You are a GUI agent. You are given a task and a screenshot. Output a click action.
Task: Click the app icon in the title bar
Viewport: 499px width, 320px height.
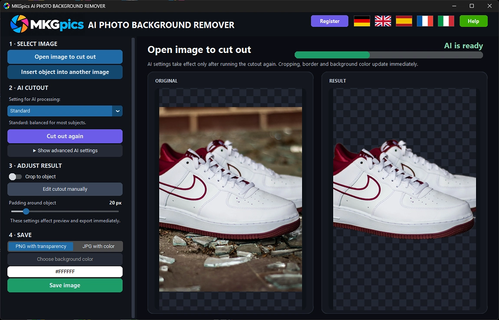pos(7,6)
